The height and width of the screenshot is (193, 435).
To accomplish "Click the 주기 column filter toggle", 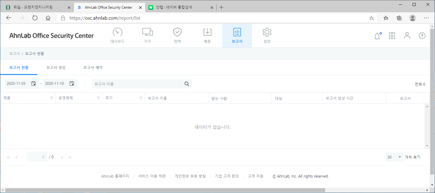I will (x=140, y=98).
